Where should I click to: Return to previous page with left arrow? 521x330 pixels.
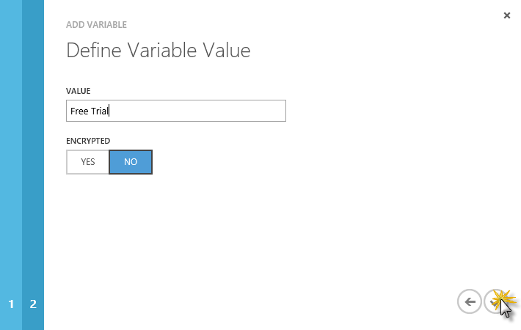click(469, 301)
